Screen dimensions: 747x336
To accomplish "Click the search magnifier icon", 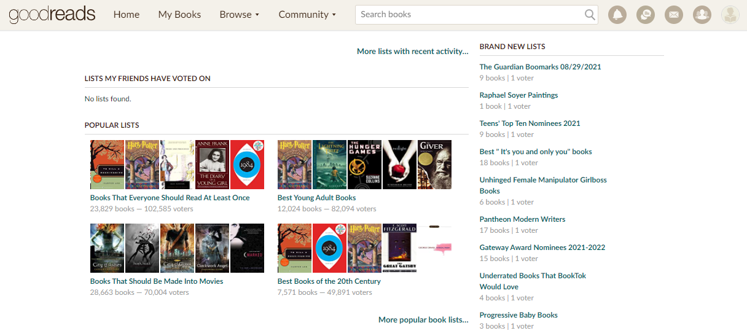I will click(590, 15).
